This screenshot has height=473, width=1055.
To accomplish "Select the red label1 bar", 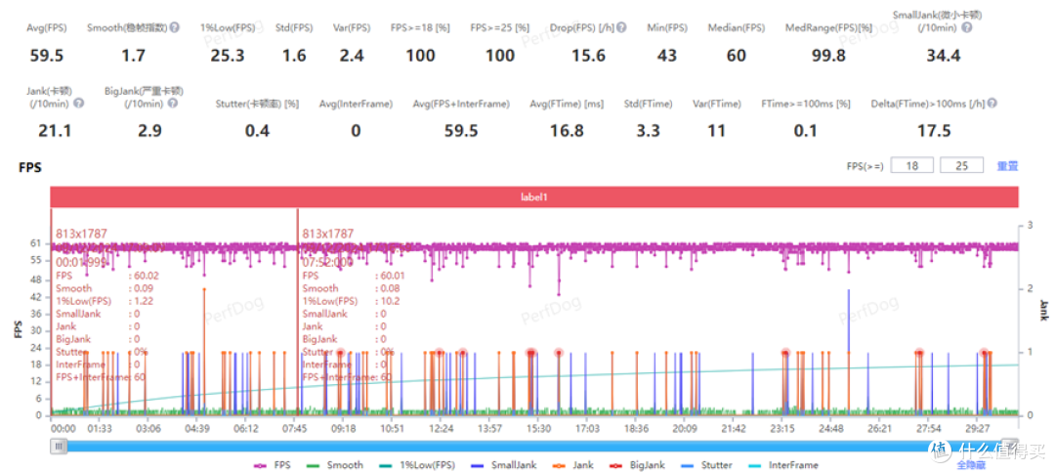I will click(x=534, y=196).
